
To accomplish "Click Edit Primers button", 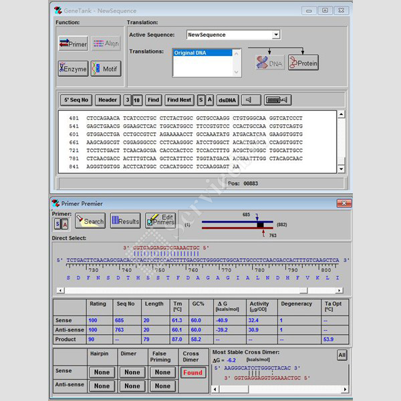I will coord(160,221).
